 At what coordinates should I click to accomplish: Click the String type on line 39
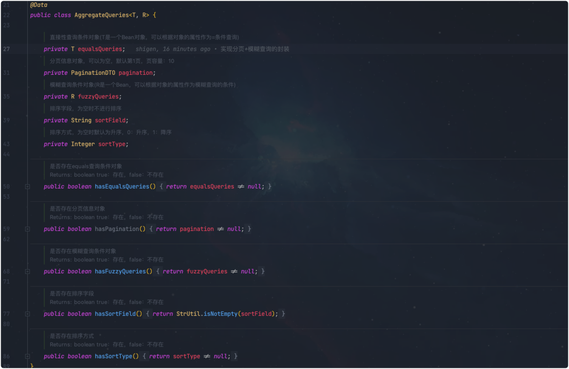tap(81, 121)
